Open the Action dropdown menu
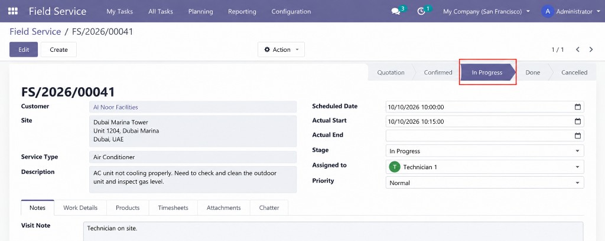The width and height of the screenshot is (605, 241). coord(281,49)
